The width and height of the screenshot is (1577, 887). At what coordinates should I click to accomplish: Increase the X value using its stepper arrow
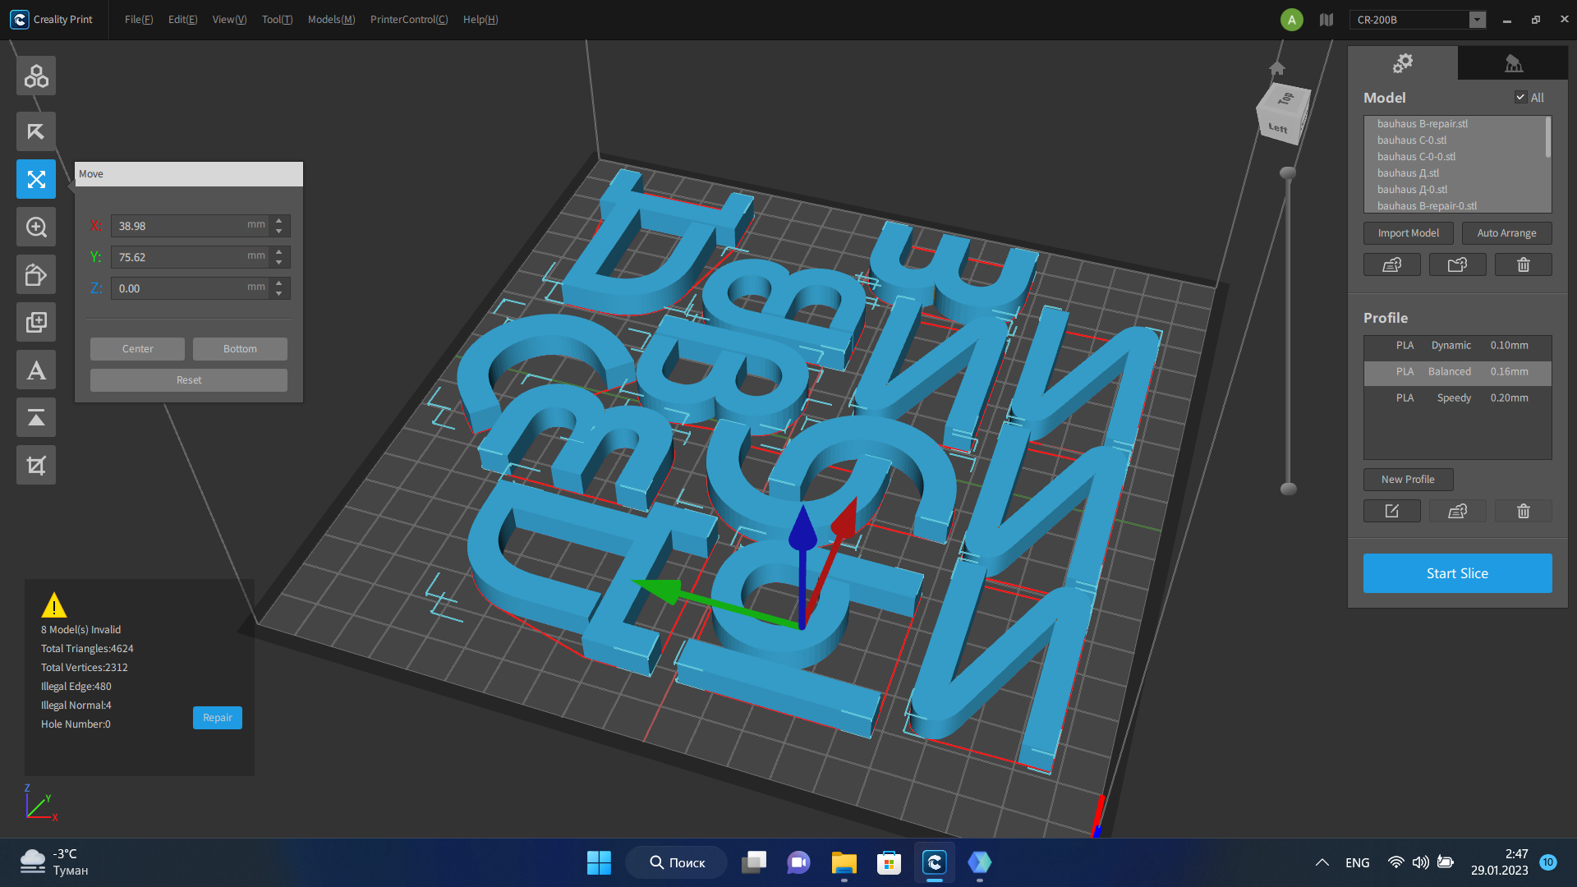pos(278,221)
